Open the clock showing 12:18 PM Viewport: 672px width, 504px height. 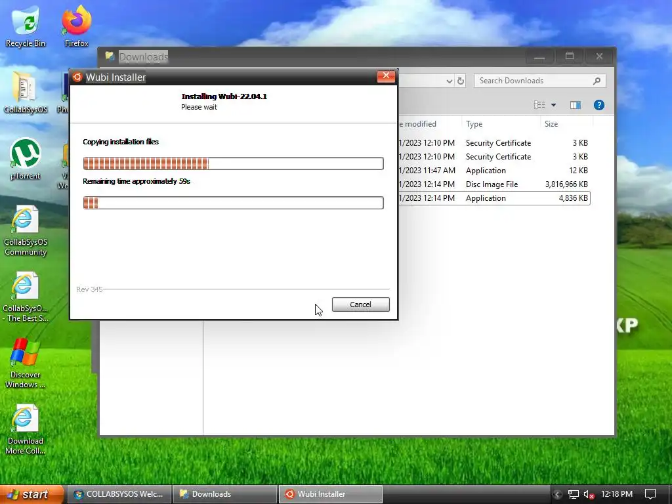617,494
